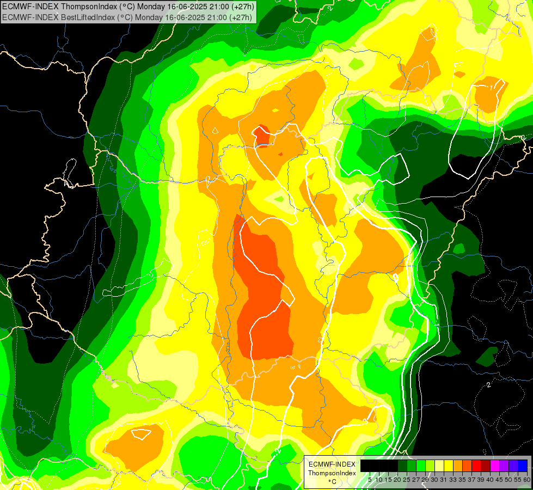533x490 pixels.
Task: Click the legend scale value 5
Action: (370, 480)
